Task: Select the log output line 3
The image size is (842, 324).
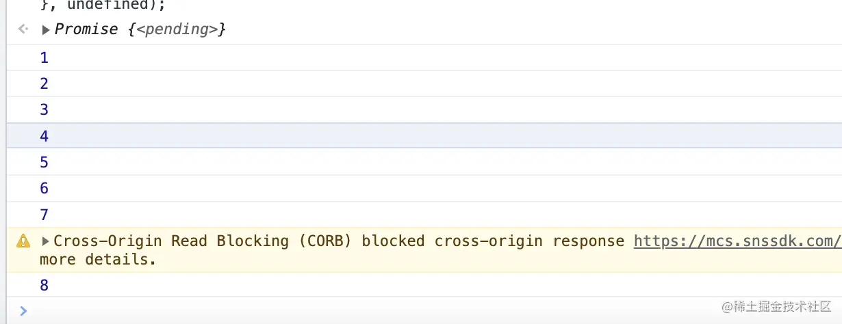Action: click(424, 109)
